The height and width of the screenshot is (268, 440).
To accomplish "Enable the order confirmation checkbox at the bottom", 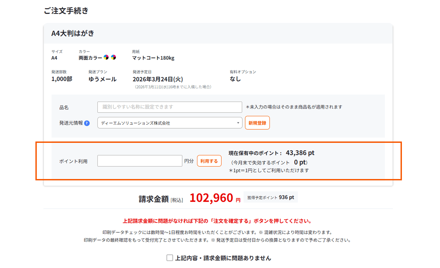I will [170, 258].
